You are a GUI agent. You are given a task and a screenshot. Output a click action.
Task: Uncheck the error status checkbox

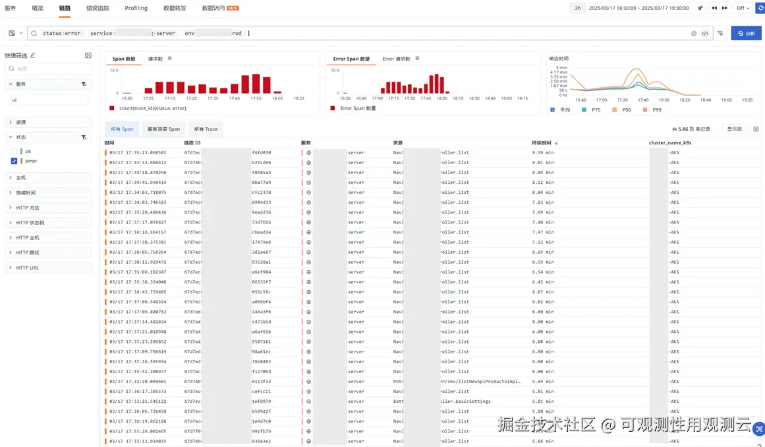pos(14,161)
